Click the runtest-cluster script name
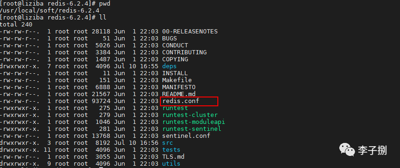The image size is (400, 168). [x=190, y=115]
